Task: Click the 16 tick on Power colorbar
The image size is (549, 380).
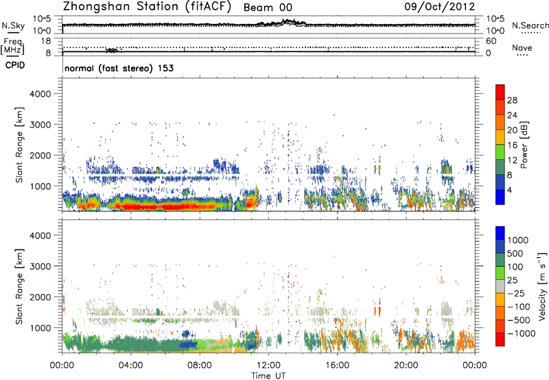Action: click(512, 145)
